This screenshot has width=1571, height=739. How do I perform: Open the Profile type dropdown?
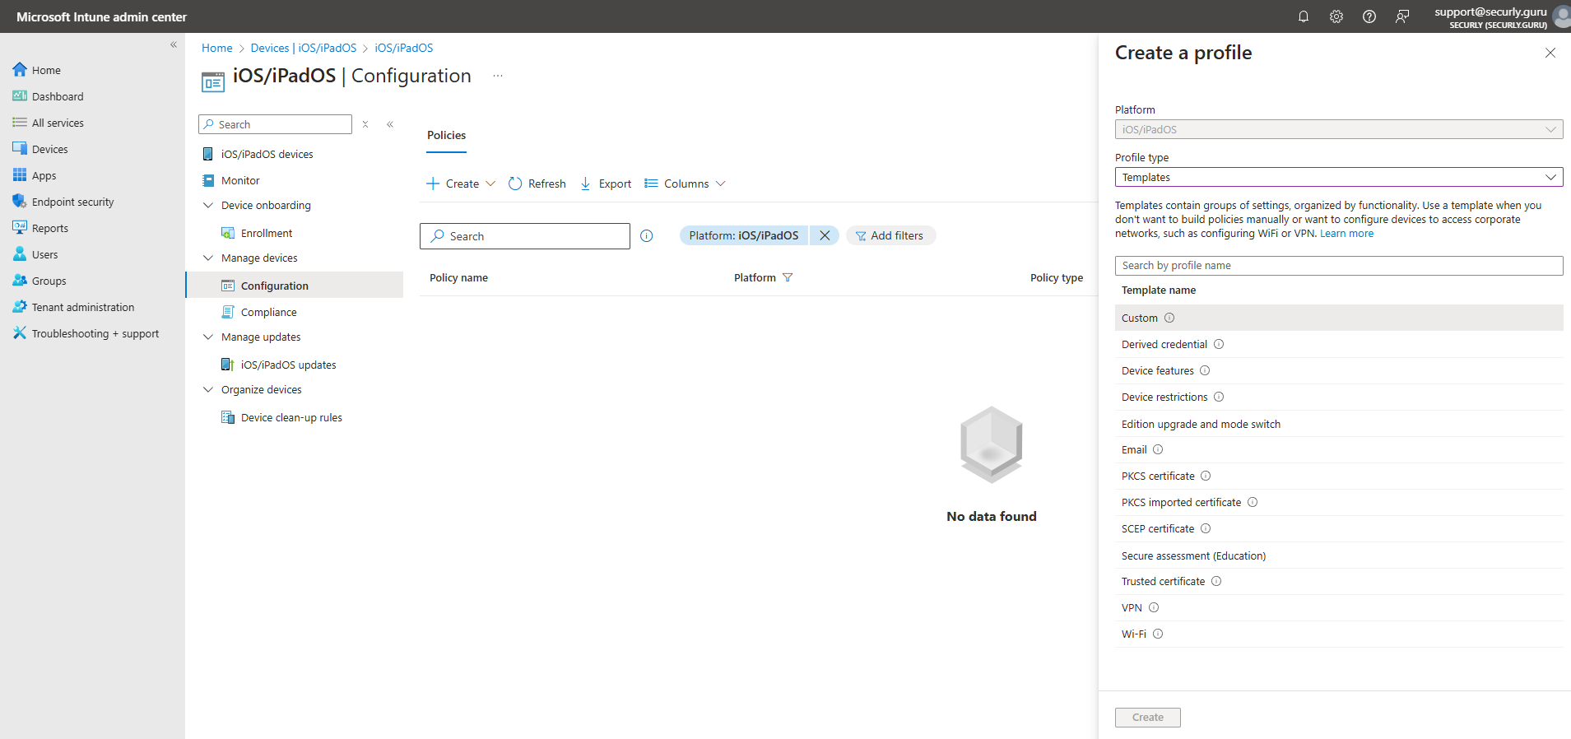pos(1338,178)
